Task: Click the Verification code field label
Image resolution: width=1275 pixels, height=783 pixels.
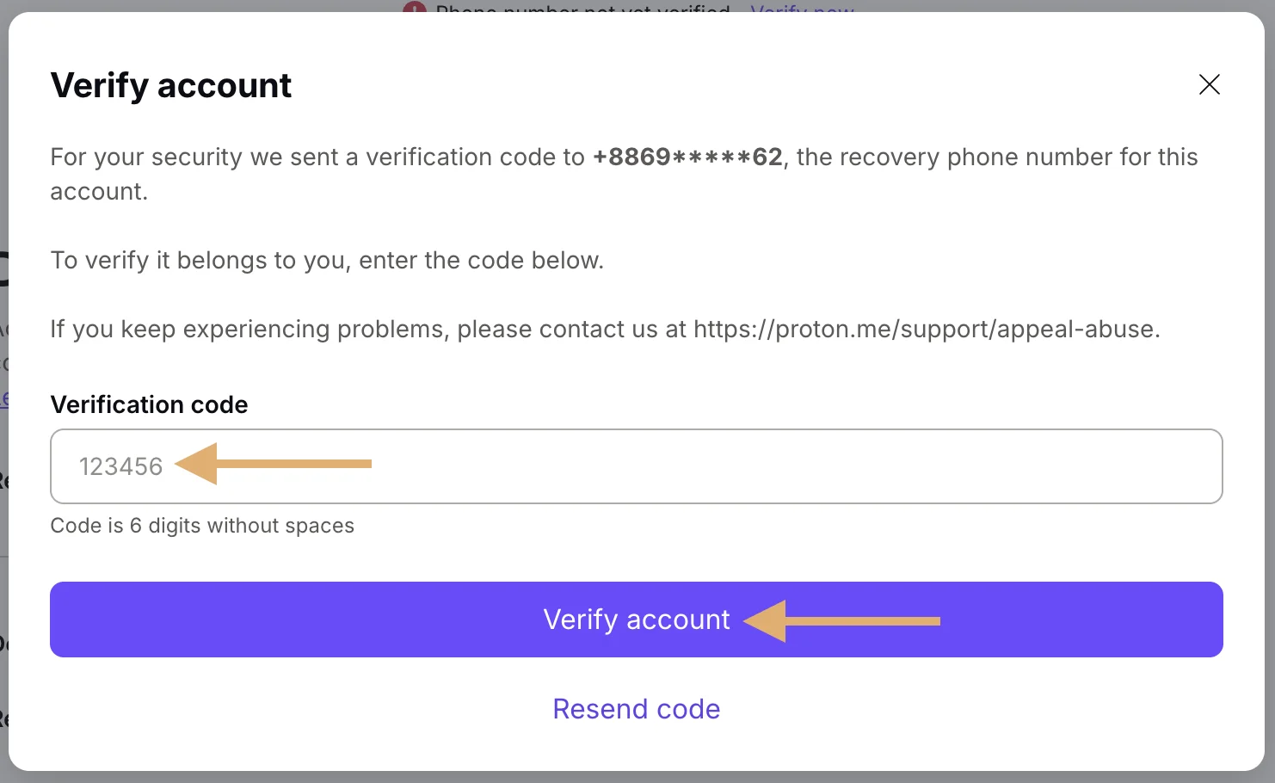Action: coord(149,404)
